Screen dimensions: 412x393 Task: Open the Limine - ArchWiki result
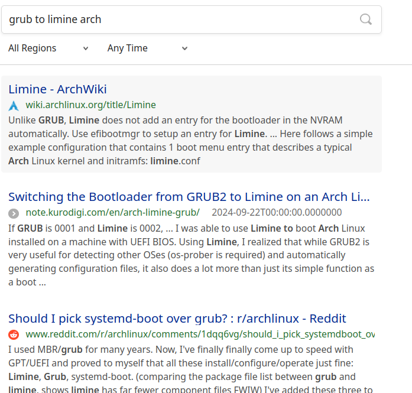57,89
